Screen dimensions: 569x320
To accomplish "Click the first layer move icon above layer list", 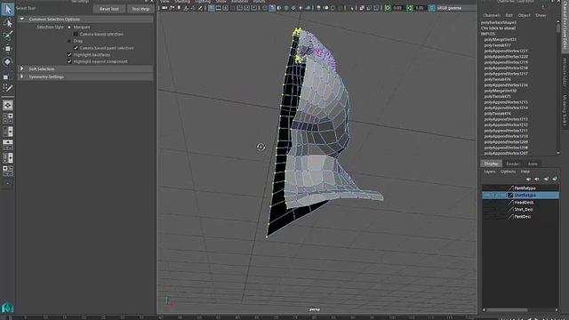I will point(528,179).
